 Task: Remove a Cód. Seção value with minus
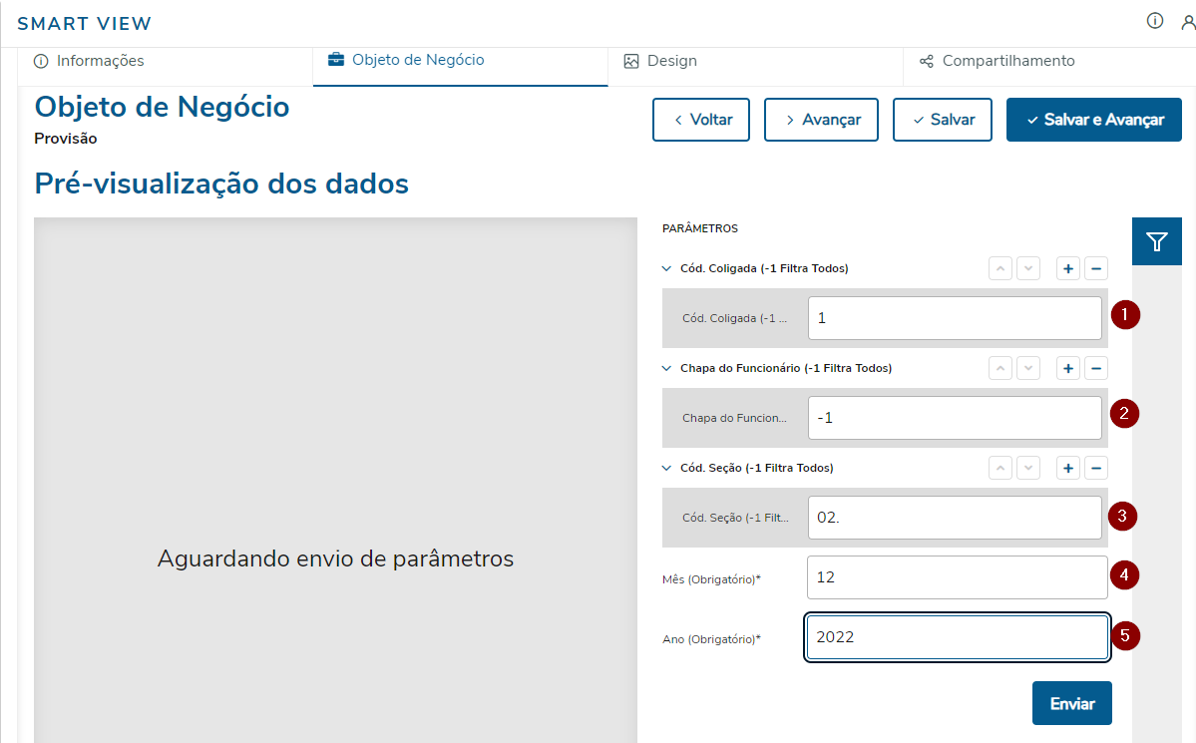coord(1095,468)
